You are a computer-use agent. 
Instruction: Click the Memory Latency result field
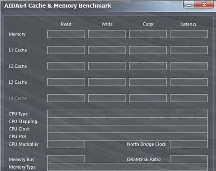189,34
